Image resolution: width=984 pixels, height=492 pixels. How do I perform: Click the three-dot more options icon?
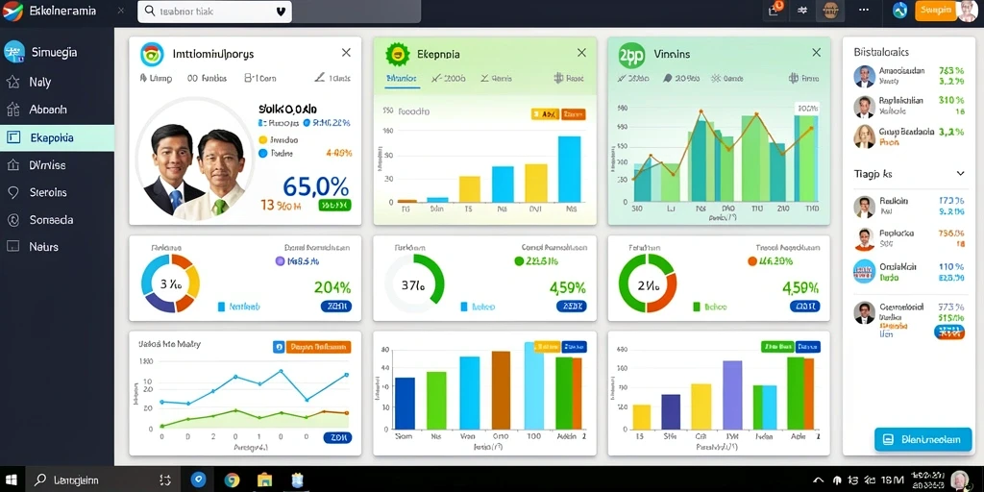[x=864, y=10]
